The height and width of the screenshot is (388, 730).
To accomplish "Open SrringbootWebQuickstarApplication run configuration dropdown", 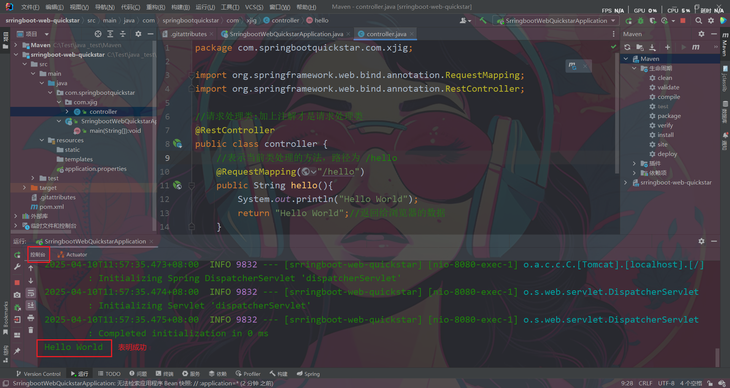I will coord(556,21).
